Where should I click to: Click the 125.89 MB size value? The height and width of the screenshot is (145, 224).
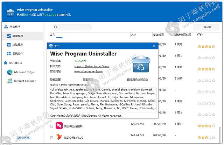(137, 124)
